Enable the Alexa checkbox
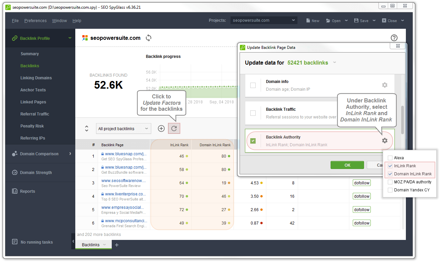442x262 pixels. coord(390,158)
